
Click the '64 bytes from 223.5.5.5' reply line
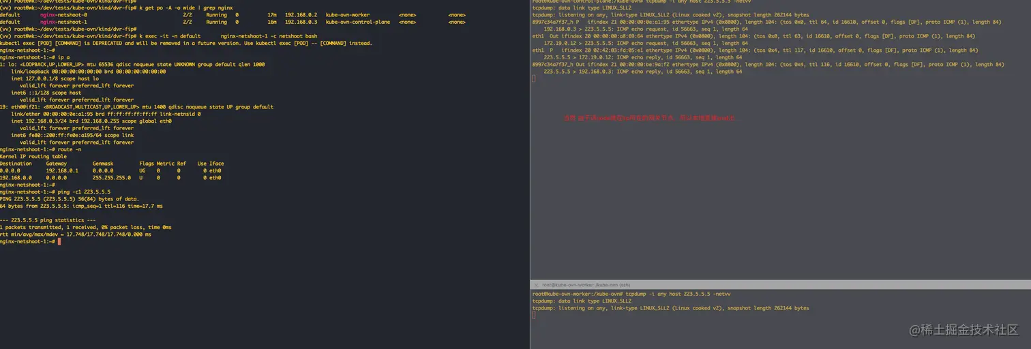(81, 205)
